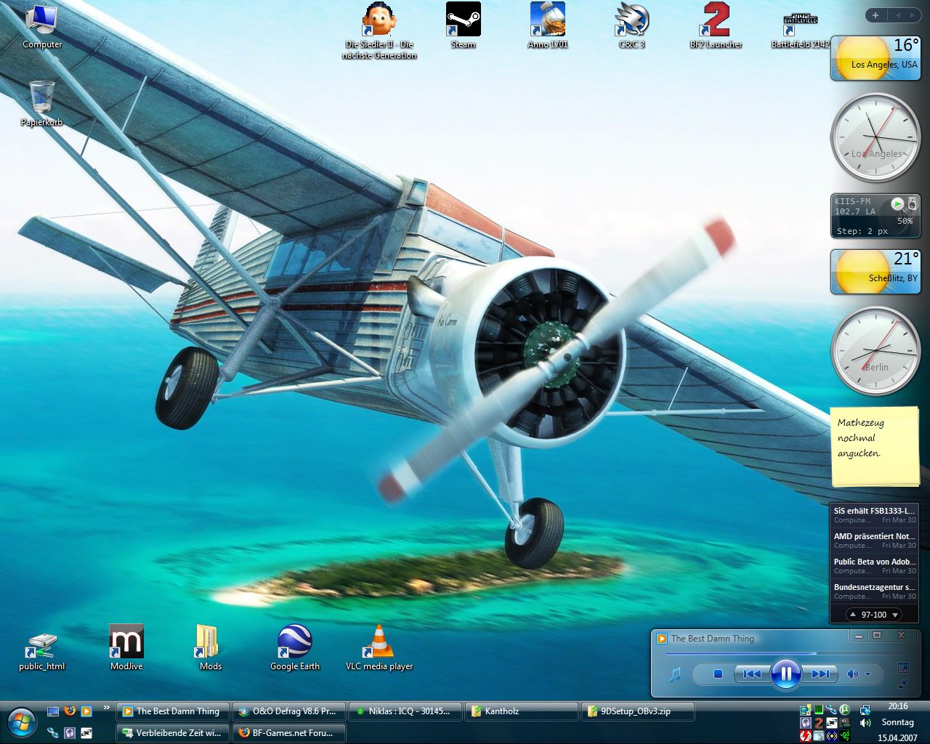Open Los Angeles weather gadget
The height and width of the screenshot is (744, 930).
click(x=876, y=57)
